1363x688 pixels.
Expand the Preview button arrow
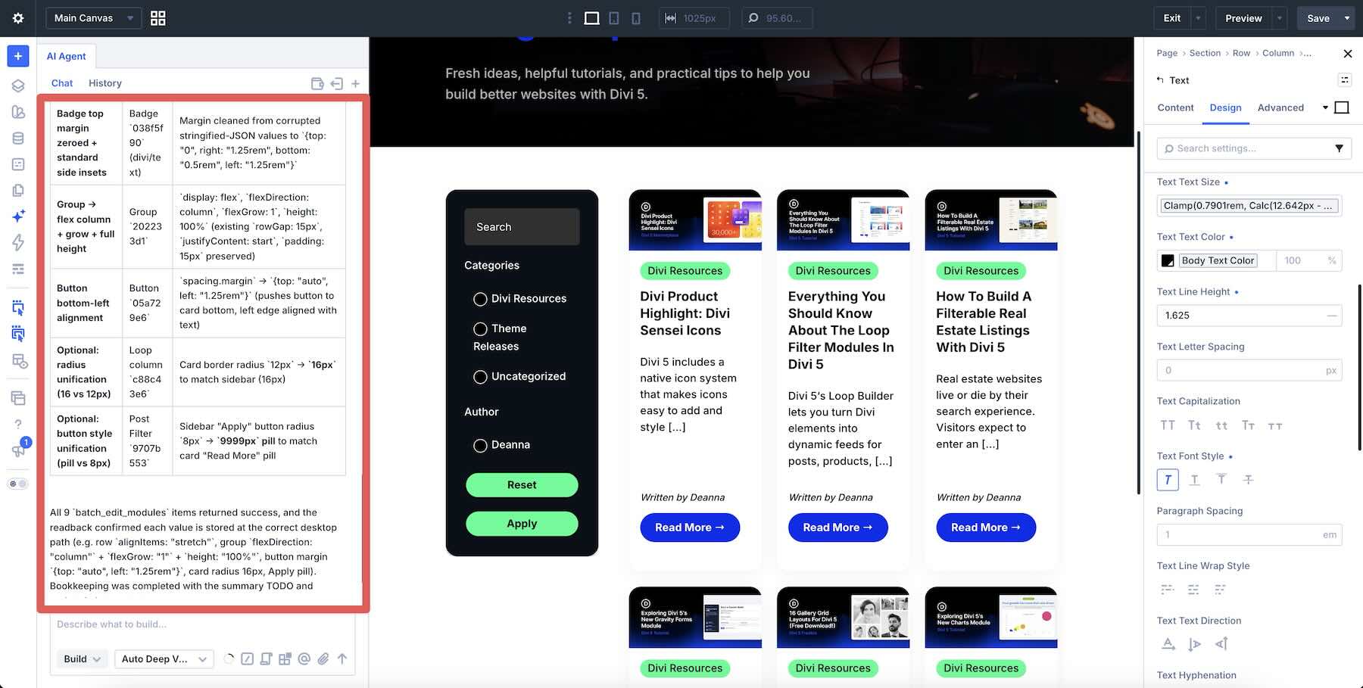click(1280, 18)
